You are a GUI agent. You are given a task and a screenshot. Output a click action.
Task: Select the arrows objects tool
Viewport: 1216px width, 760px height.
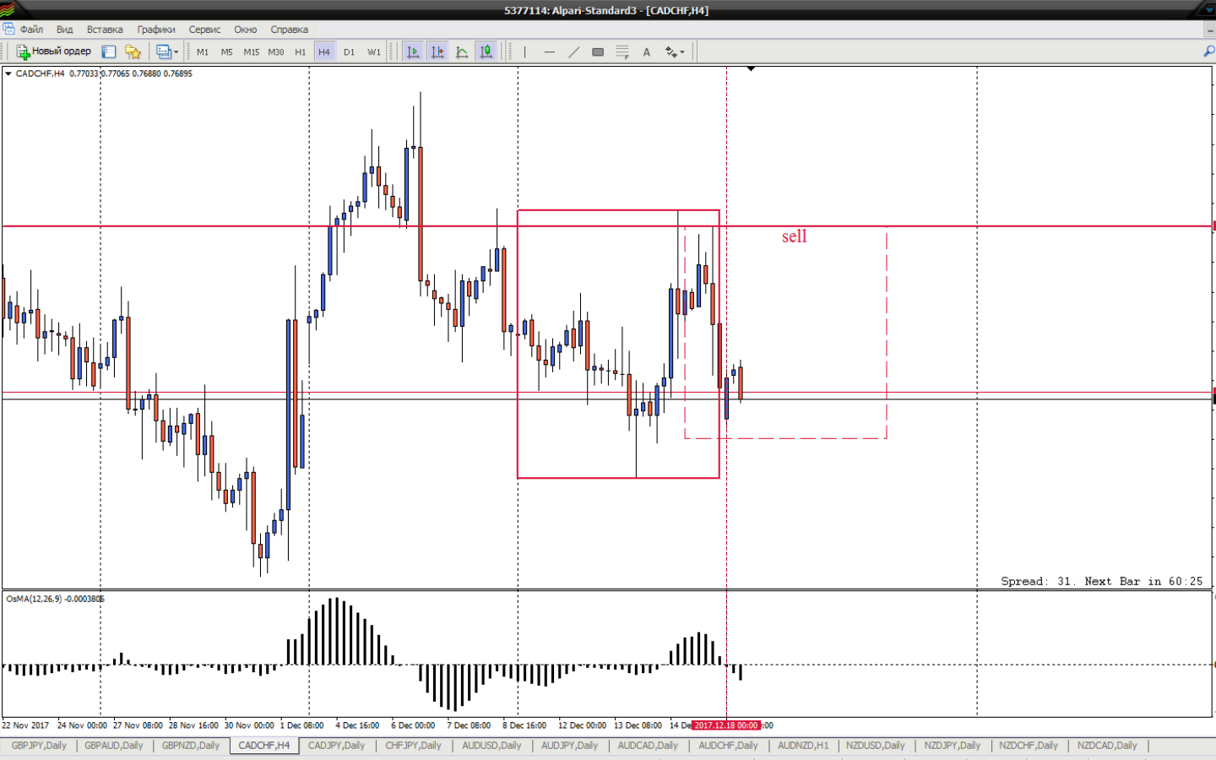click(670, 52)
